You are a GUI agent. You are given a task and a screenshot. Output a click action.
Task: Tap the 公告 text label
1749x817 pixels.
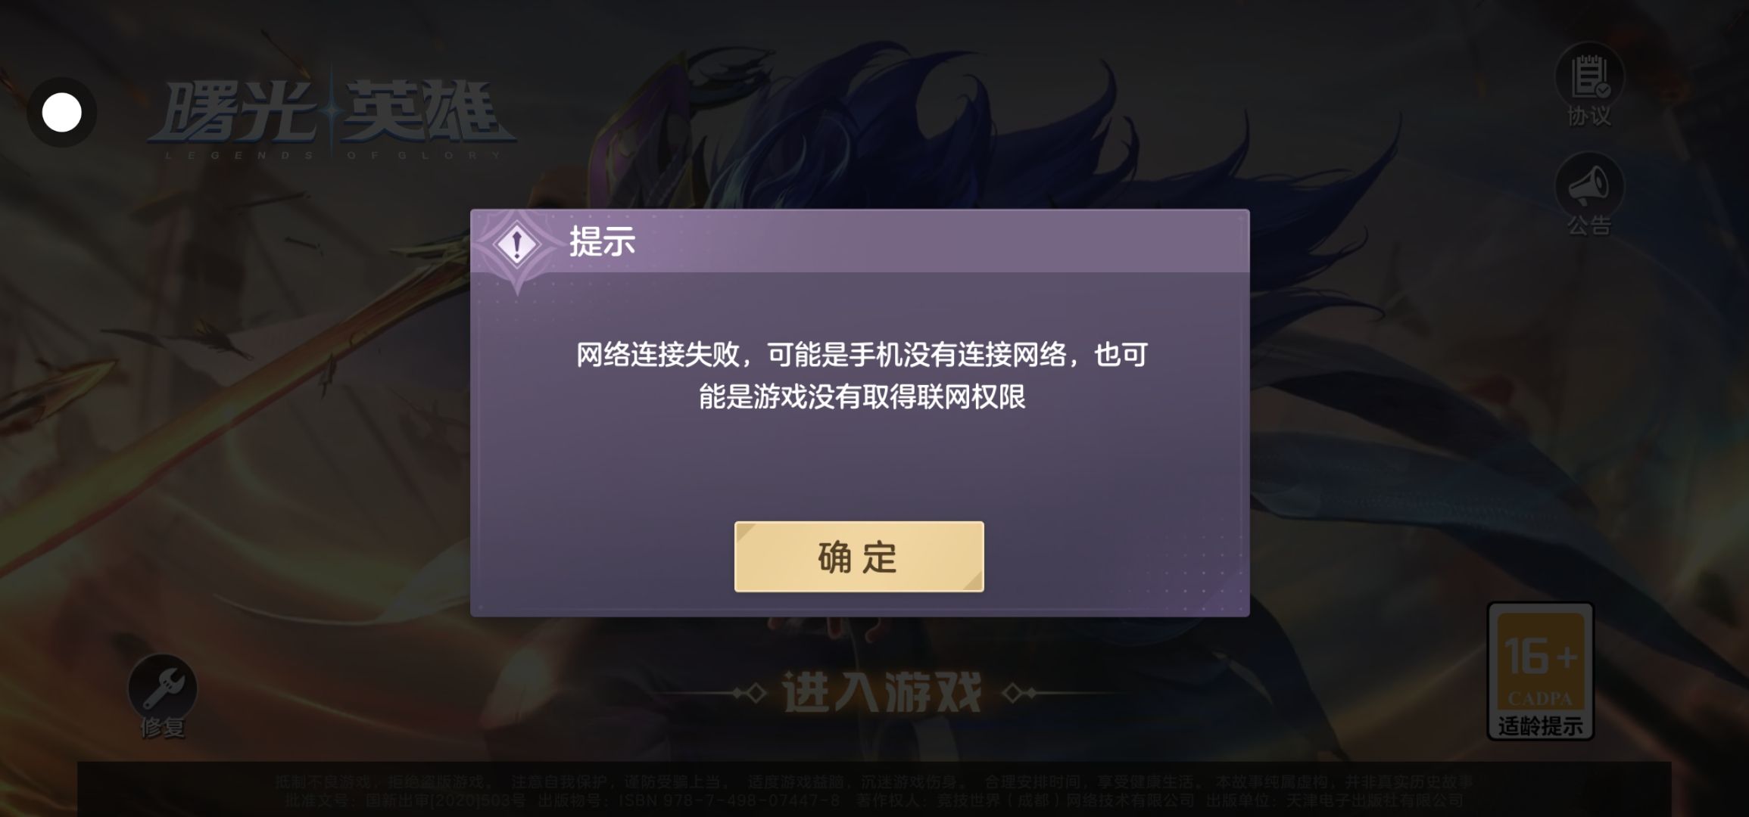click(1589, 225)
